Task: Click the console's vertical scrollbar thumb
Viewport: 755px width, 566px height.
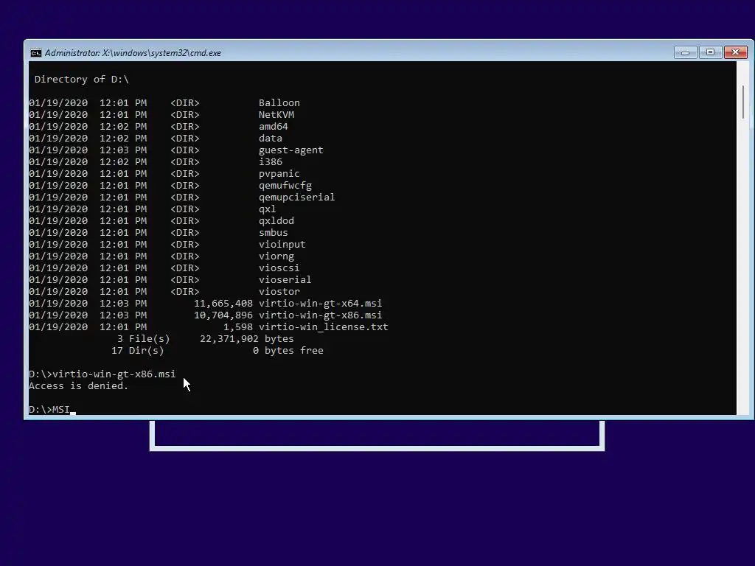Action: pos(743,102)
